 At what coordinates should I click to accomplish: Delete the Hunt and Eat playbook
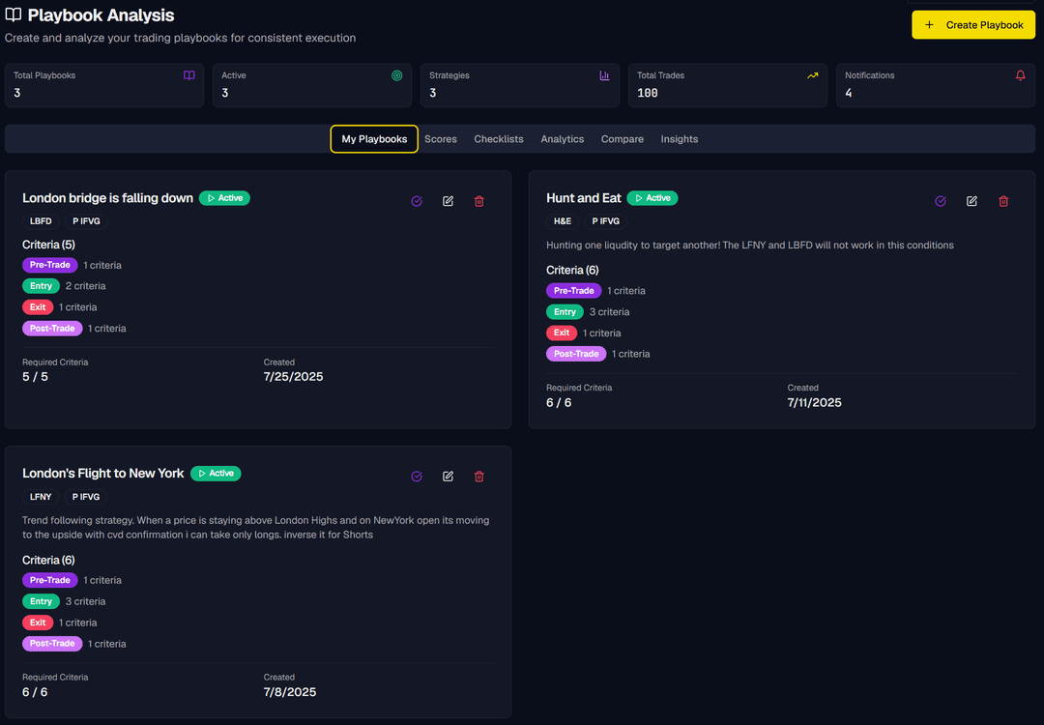point(1003,201)
